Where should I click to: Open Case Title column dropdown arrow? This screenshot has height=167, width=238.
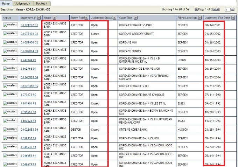click(136, 18)
